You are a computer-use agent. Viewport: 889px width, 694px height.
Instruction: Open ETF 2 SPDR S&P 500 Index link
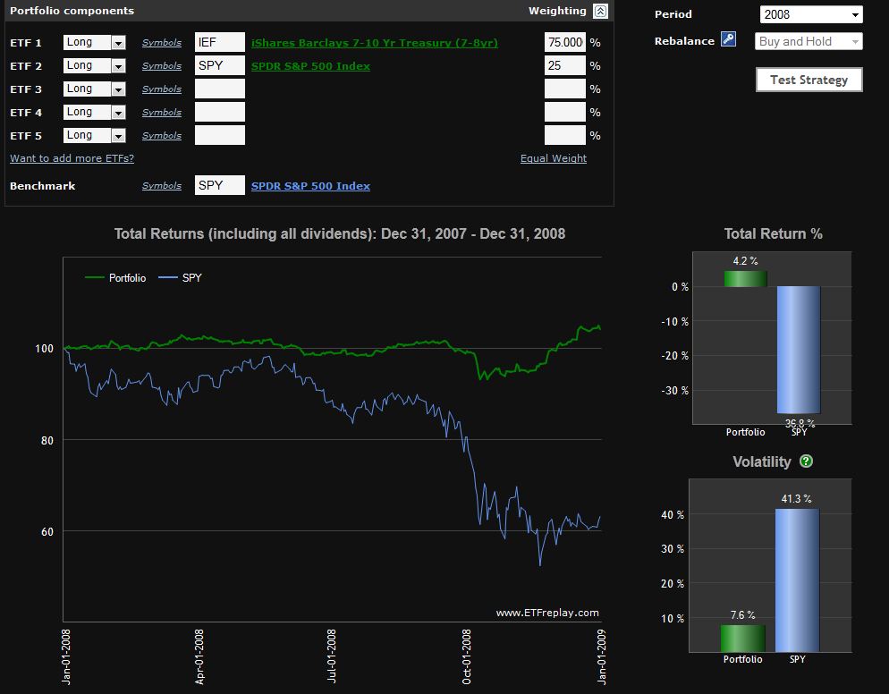[x=310, y=66]
